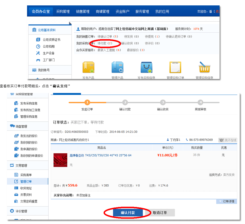
Task: Open the 采购管理 top menu
Action: (63, 12)
